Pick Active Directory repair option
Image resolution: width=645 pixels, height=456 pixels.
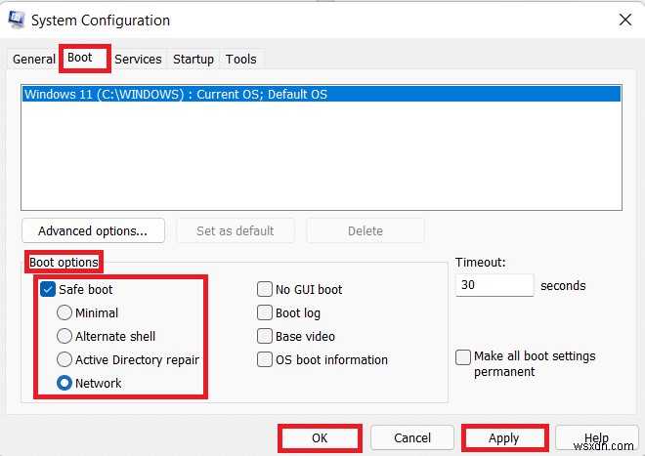[x=64, y=360]
